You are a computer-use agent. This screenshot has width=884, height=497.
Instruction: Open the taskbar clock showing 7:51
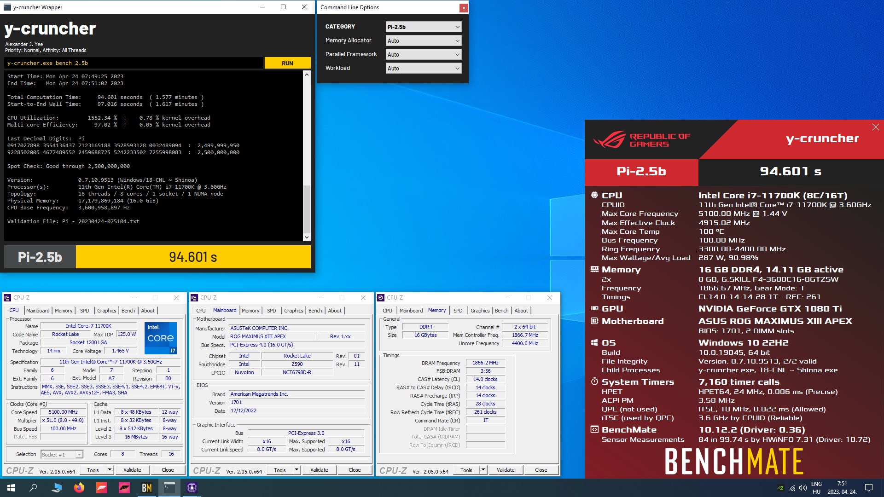[842, 488]
